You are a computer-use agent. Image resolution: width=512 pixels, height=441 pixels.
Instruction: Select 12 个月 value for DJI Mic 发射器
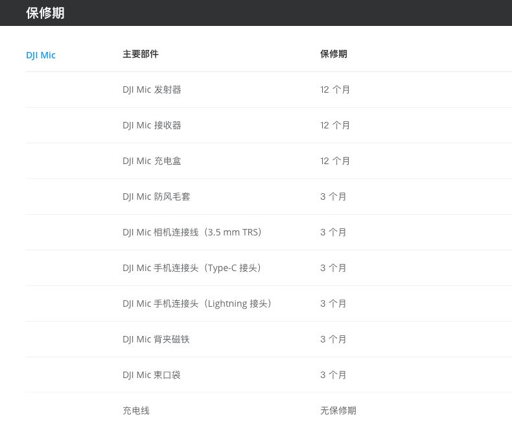(x=335, y=89)
